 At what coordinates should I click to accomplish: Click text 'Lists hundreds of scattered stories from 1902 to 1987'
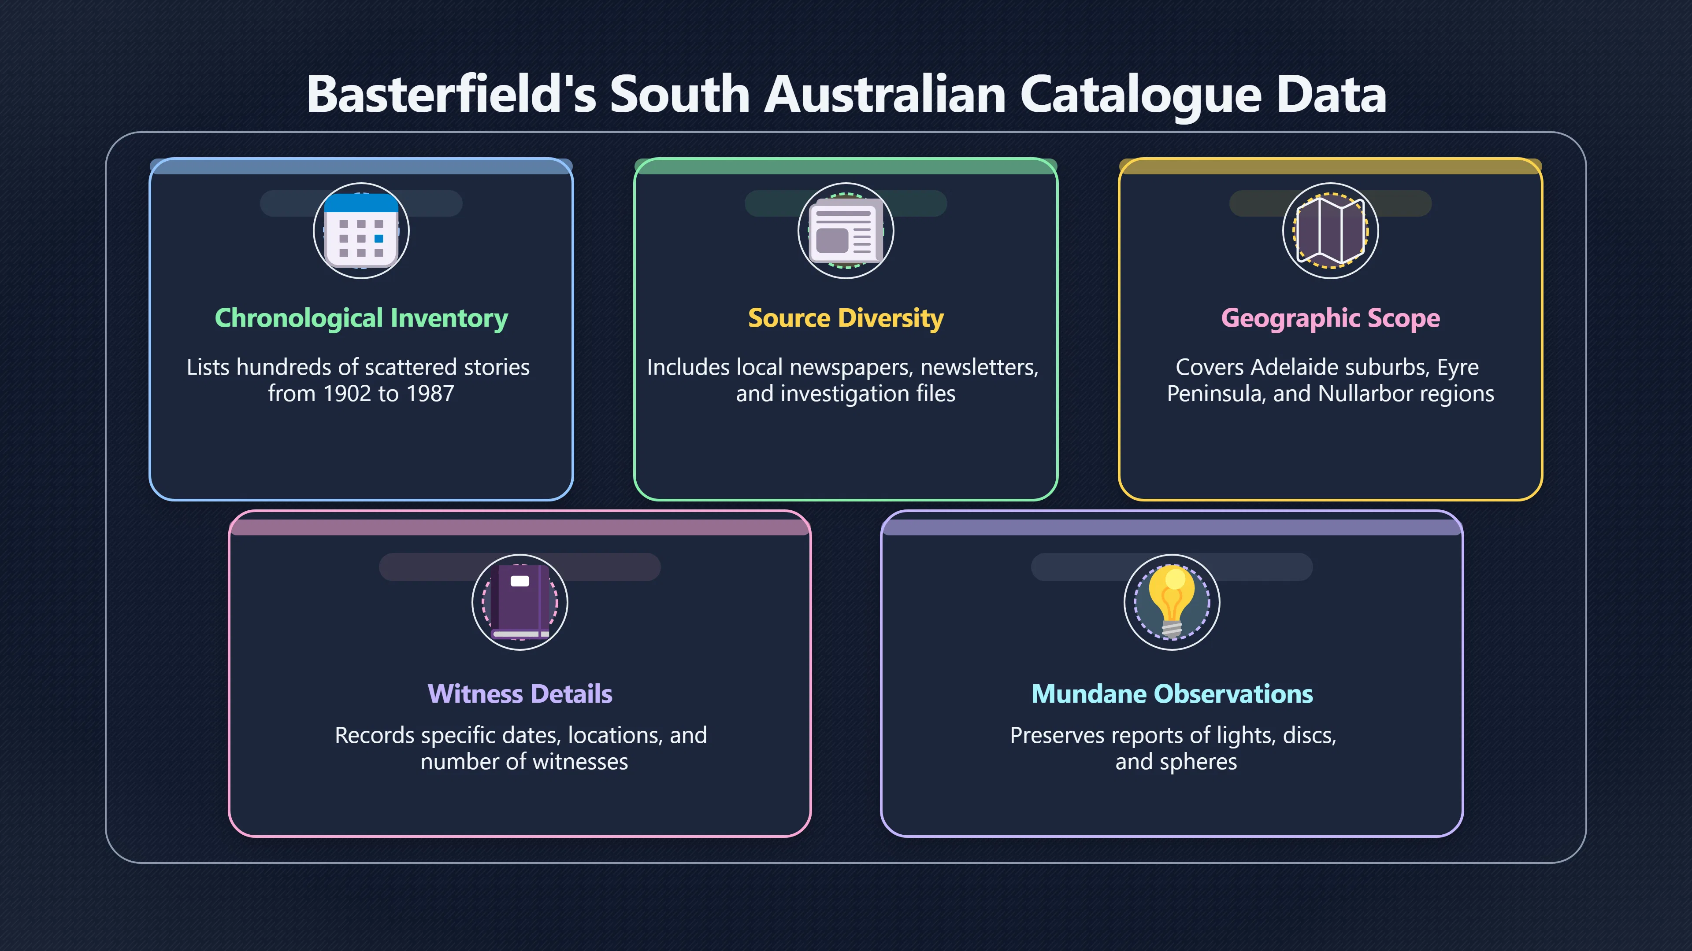[359, 380]
